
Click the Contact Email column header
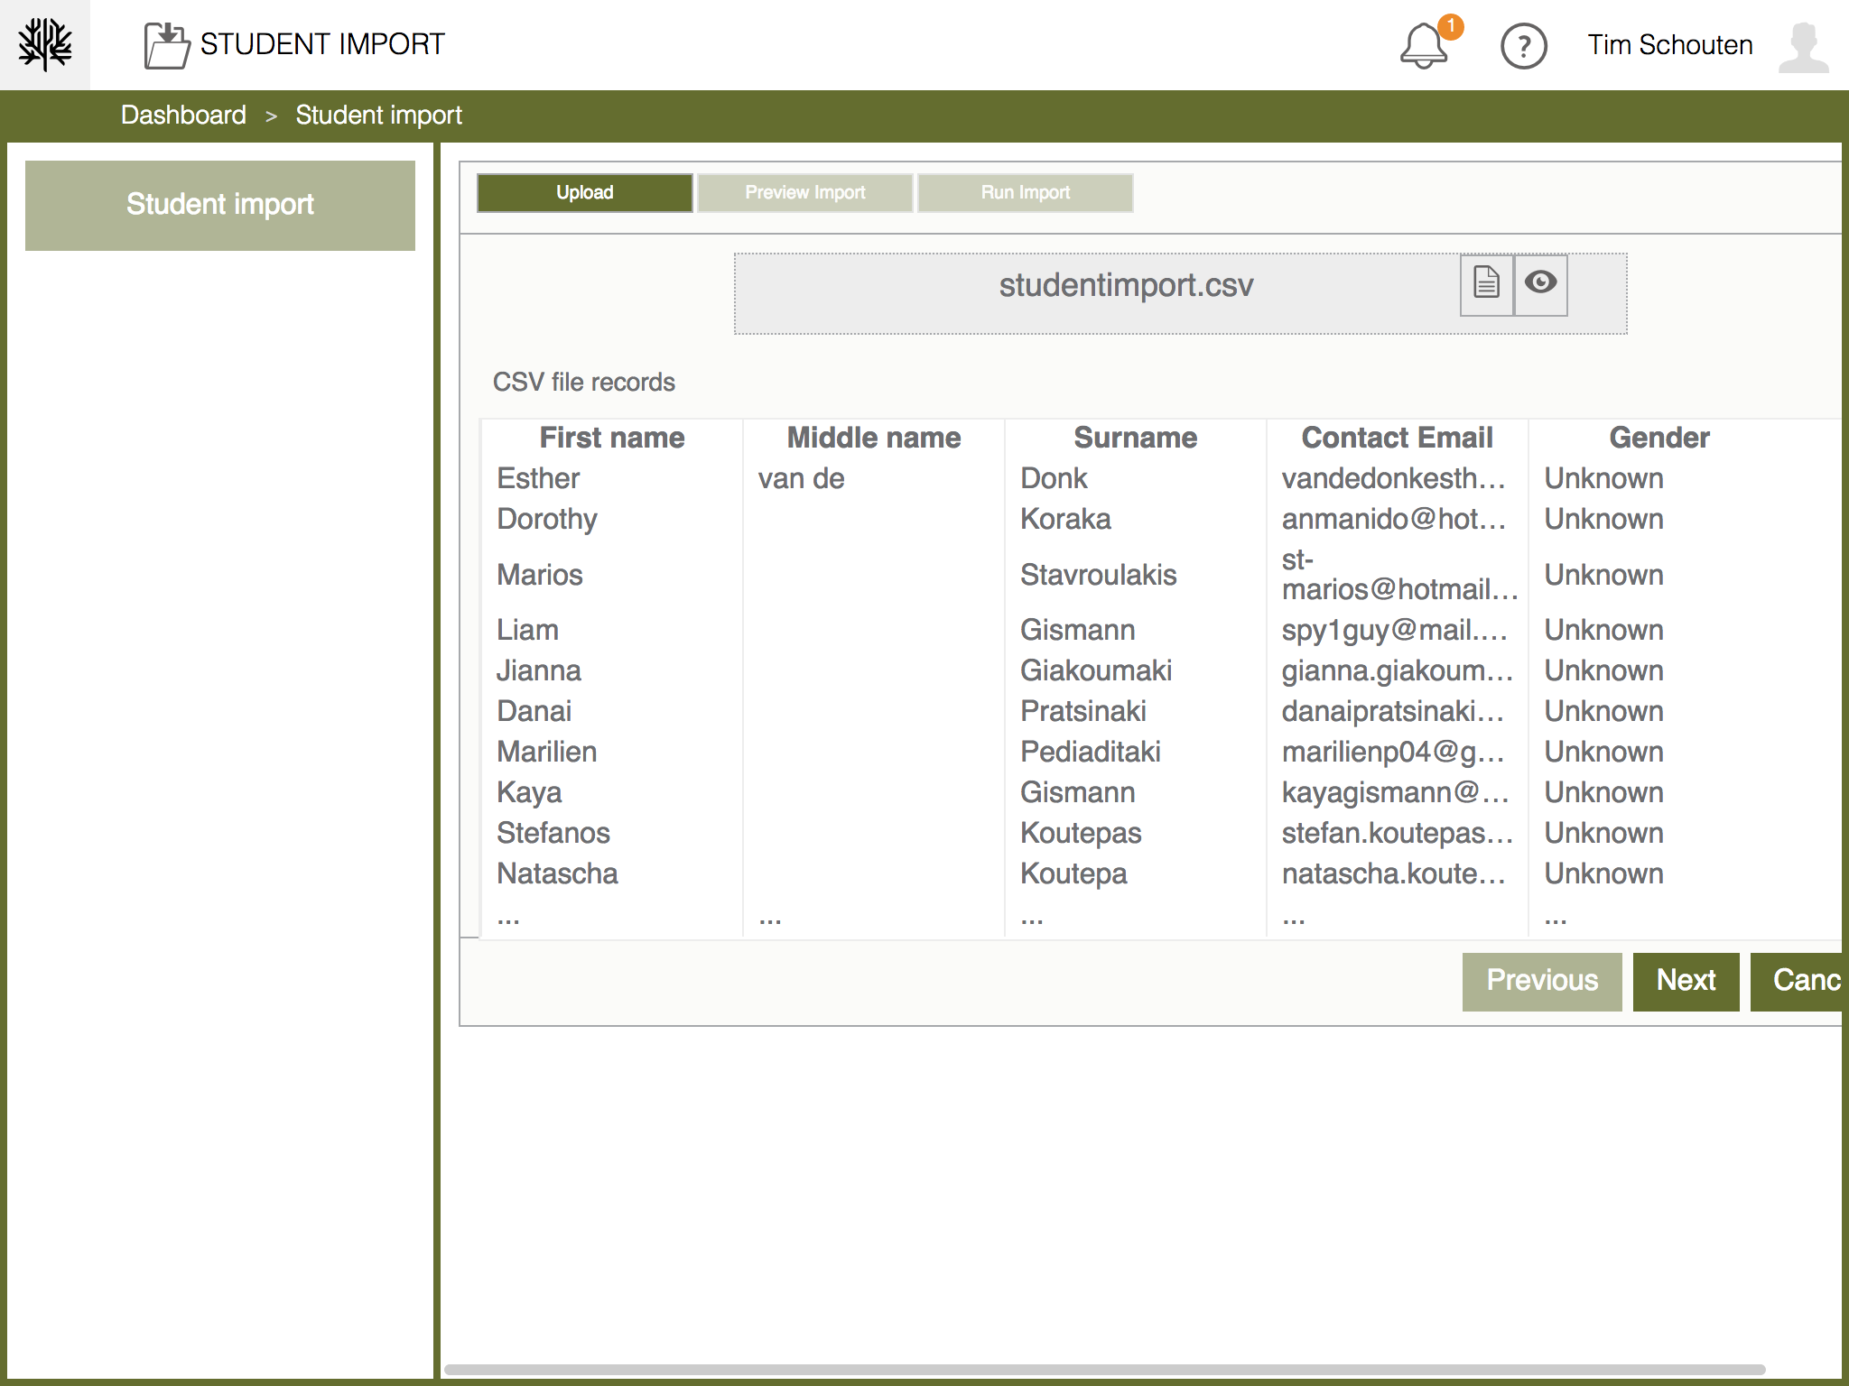point(1396,438)
